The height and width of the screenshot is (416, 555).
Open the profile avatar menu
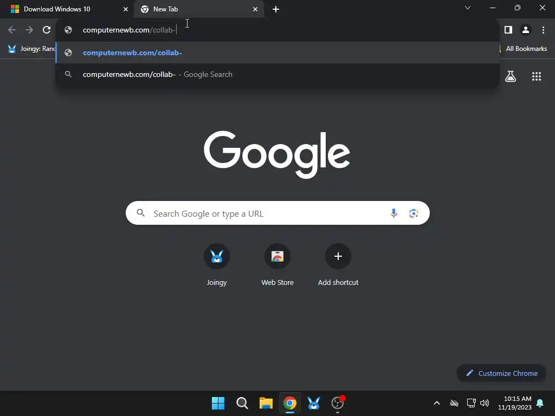point(526,30)
